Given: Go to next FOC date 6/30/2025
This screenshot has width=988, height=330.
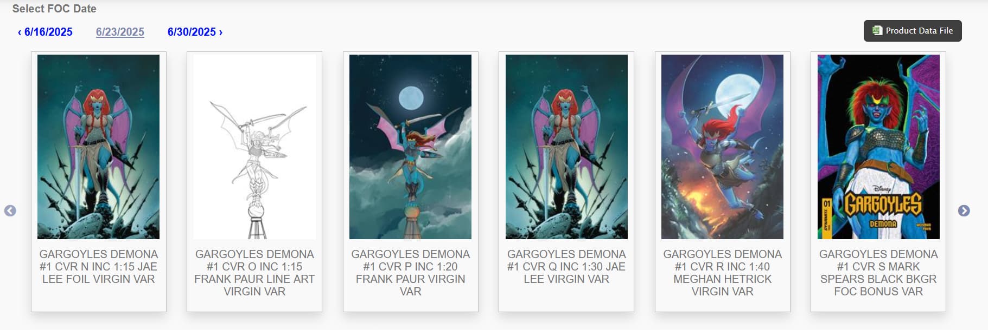Looking at the screenshot, I should [x=195, y=32].
